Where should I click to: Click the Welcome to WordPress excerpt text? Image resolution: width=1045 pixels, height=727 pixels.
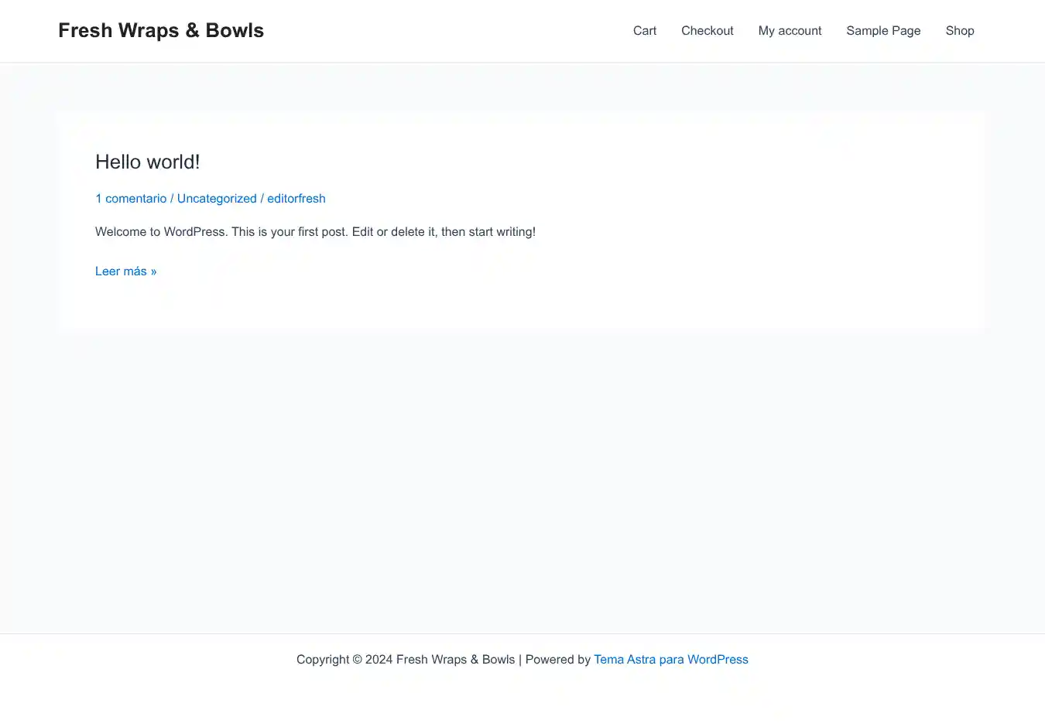315,232
